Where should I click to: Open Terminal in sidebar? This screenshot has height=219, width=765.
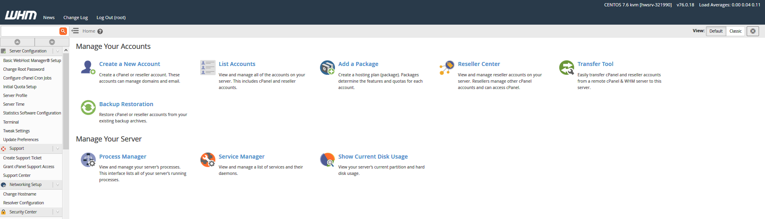click(11, 122)
